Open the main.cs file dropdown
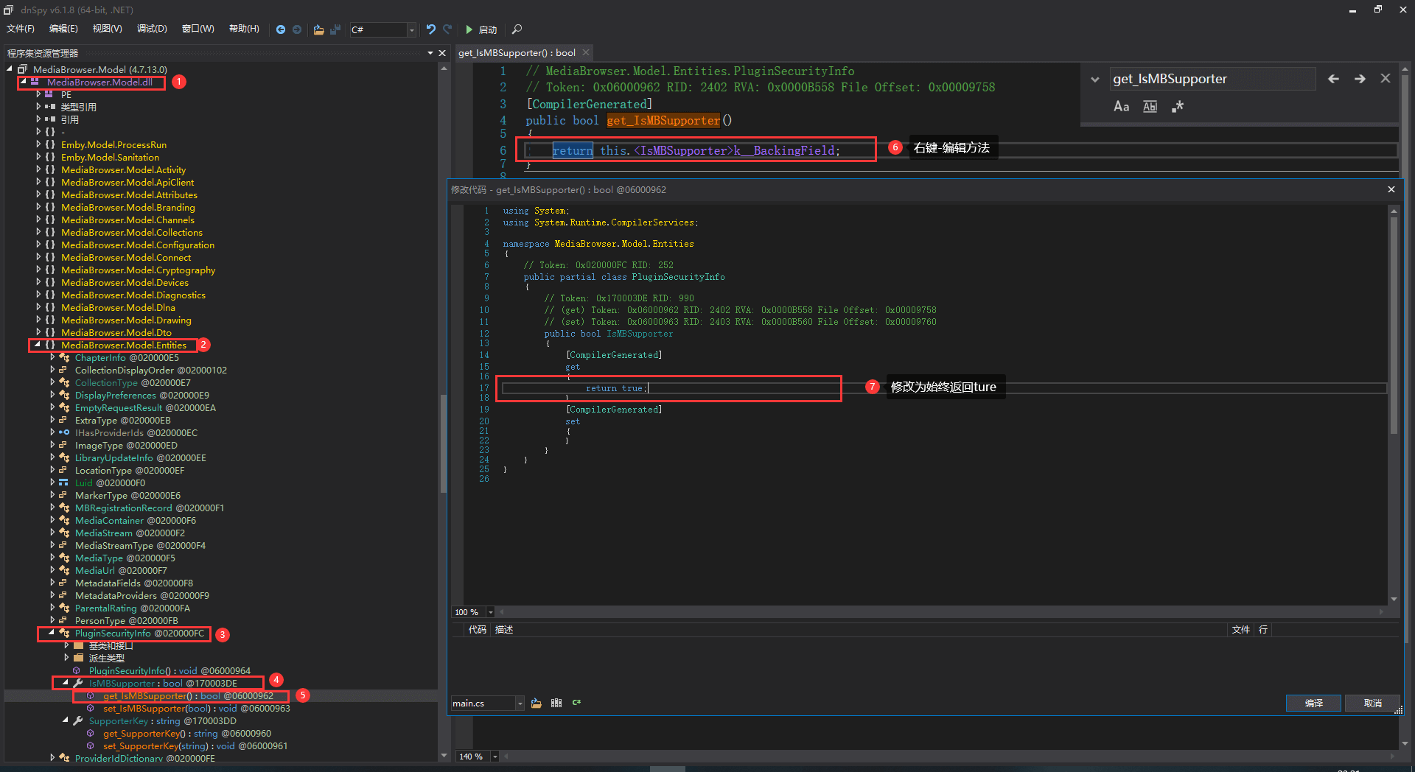1415x772 pixels. pos(520,703)
